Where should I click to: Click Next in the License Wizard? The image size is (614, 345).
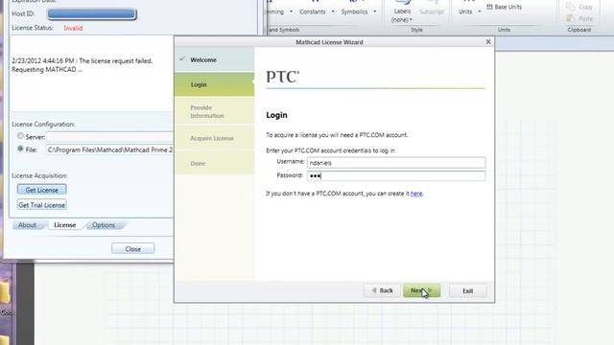(421, 290)
